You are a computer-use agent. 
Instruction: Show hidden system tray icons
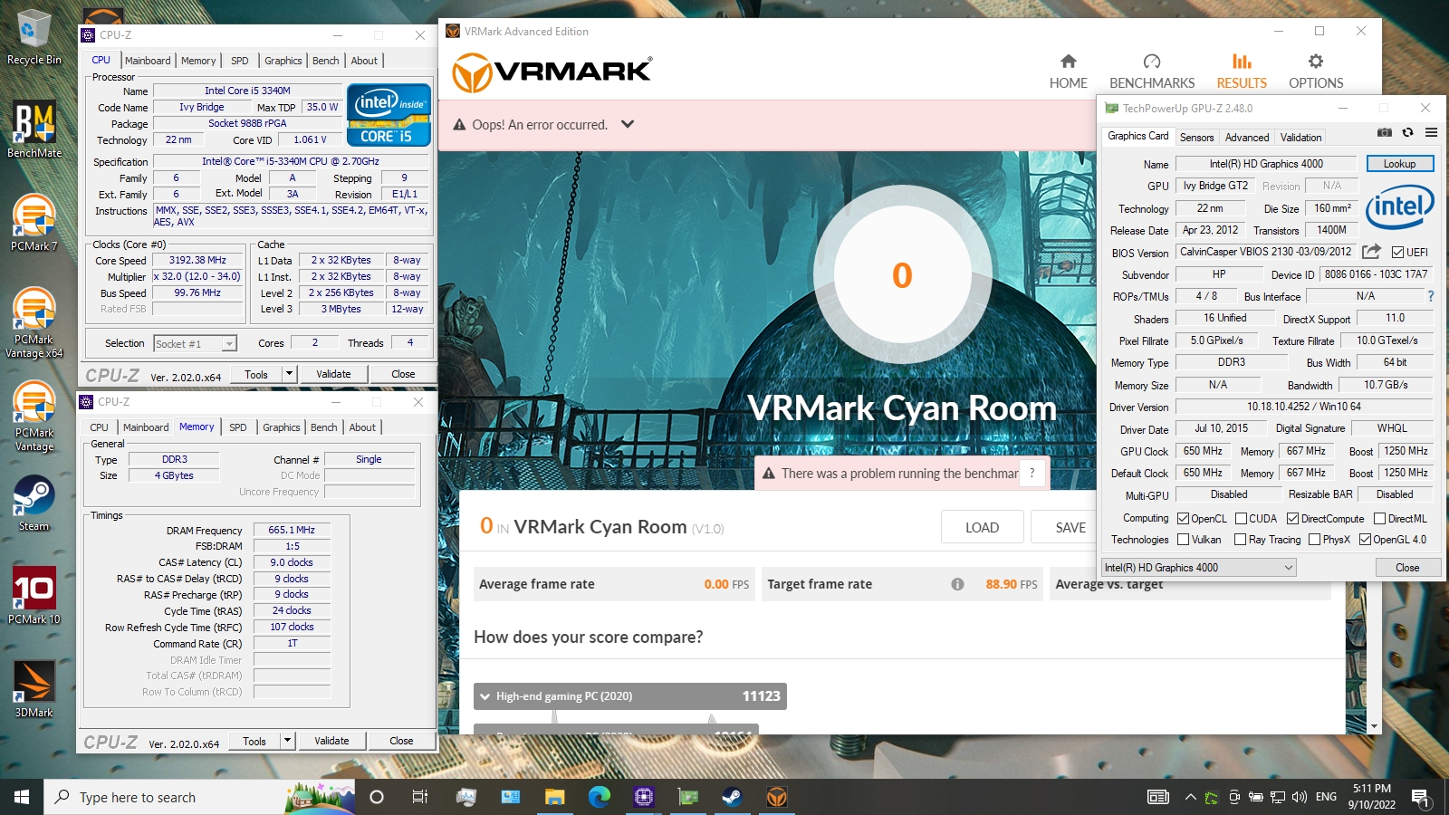point(1190,797)
